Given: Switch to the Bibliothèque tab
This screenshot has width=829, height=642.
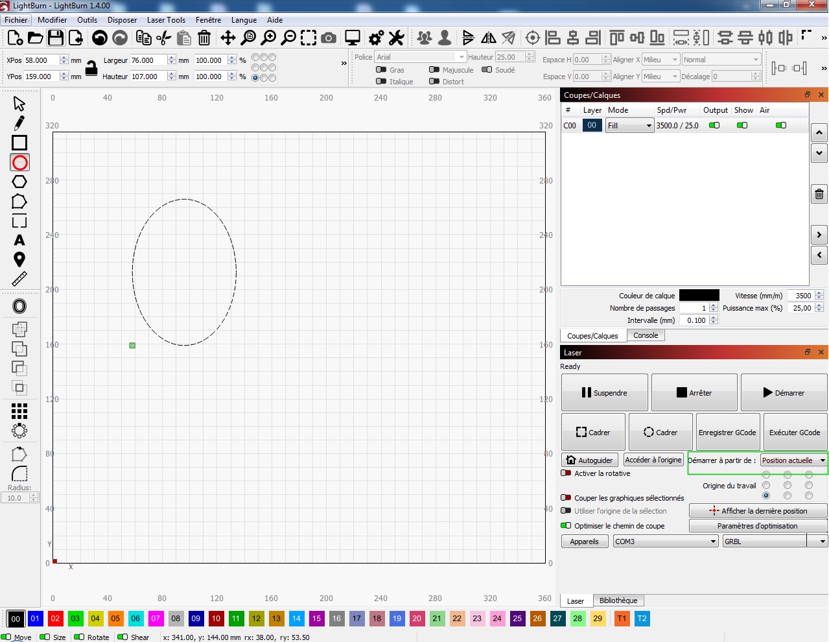Looking at the screenshot, I should coord(618,600).
